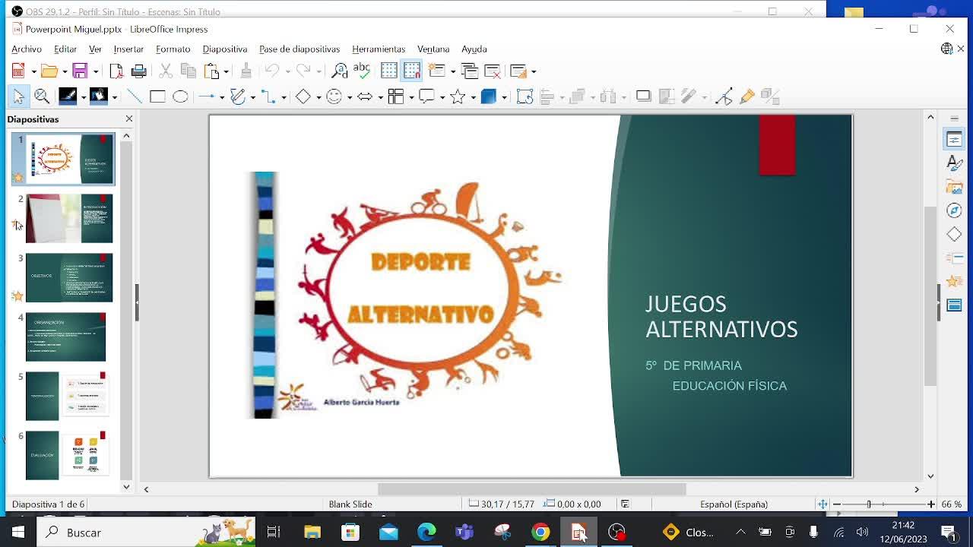The width and height of the screenshot is (973, 547).
Task: Open the paste options dropdown arrow
Action: [x=227, y=71]
